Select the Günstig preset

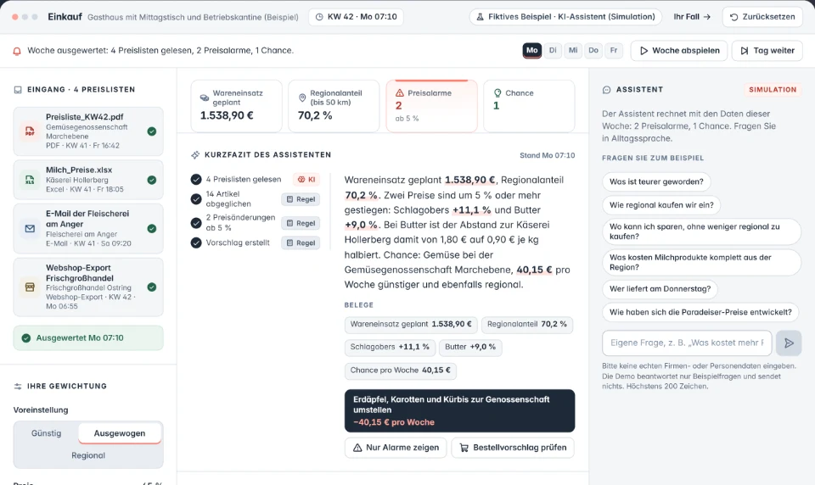pyautogui.click(x=46, y=433)
